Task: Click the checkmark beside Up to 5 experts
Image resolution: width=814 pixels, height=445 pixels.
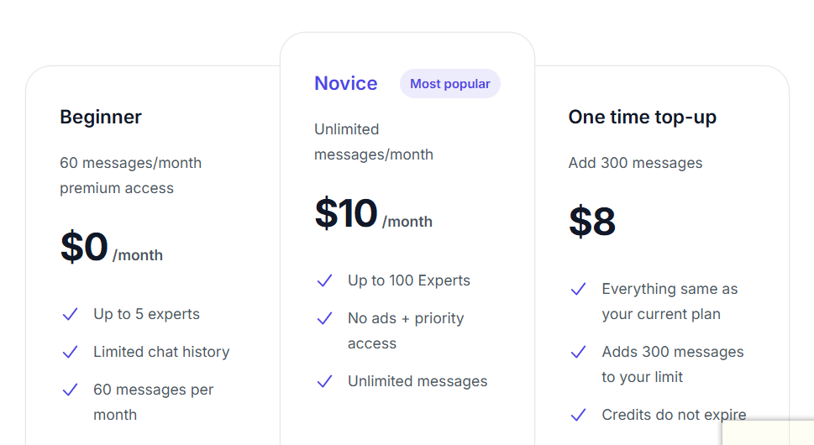Action: coord(70,314)
